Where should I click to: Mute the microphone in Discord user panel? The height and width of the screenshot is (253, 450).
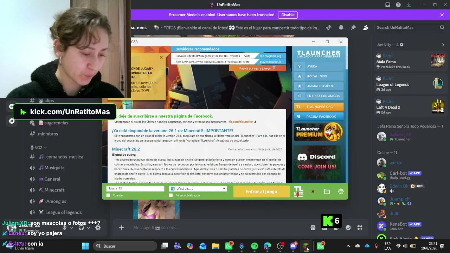coord(65,228)
